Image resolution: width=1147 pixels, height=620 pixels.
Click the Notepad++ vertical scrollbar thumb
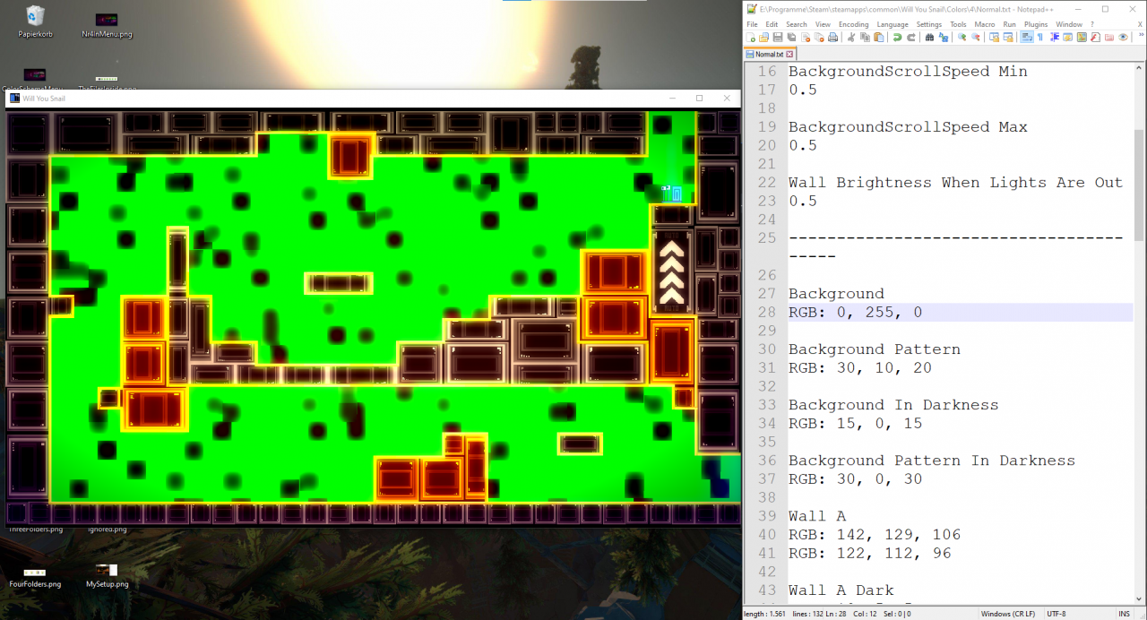(x=1139, y=179)
